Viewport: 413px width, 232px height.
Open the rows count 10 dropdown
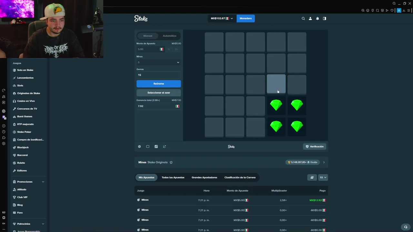323,178
